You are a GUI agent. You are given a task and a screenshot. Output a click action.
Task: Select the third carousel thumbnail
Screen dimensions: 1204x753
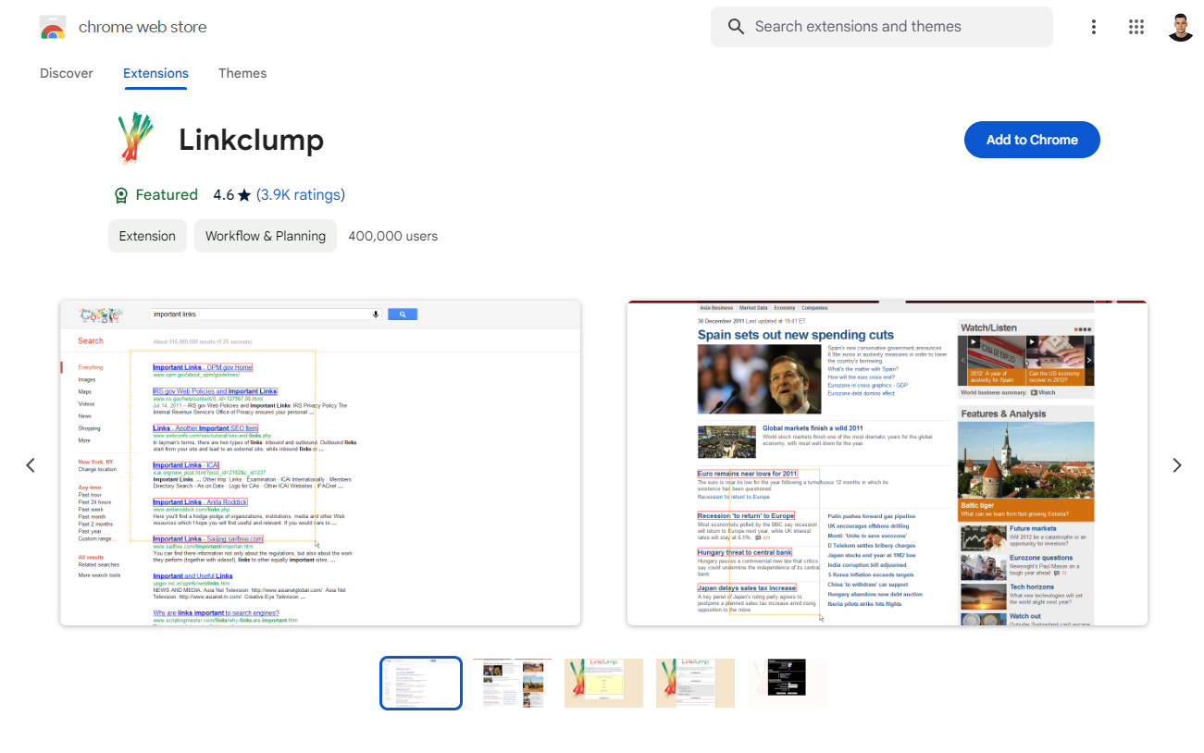tap(603, 683)
